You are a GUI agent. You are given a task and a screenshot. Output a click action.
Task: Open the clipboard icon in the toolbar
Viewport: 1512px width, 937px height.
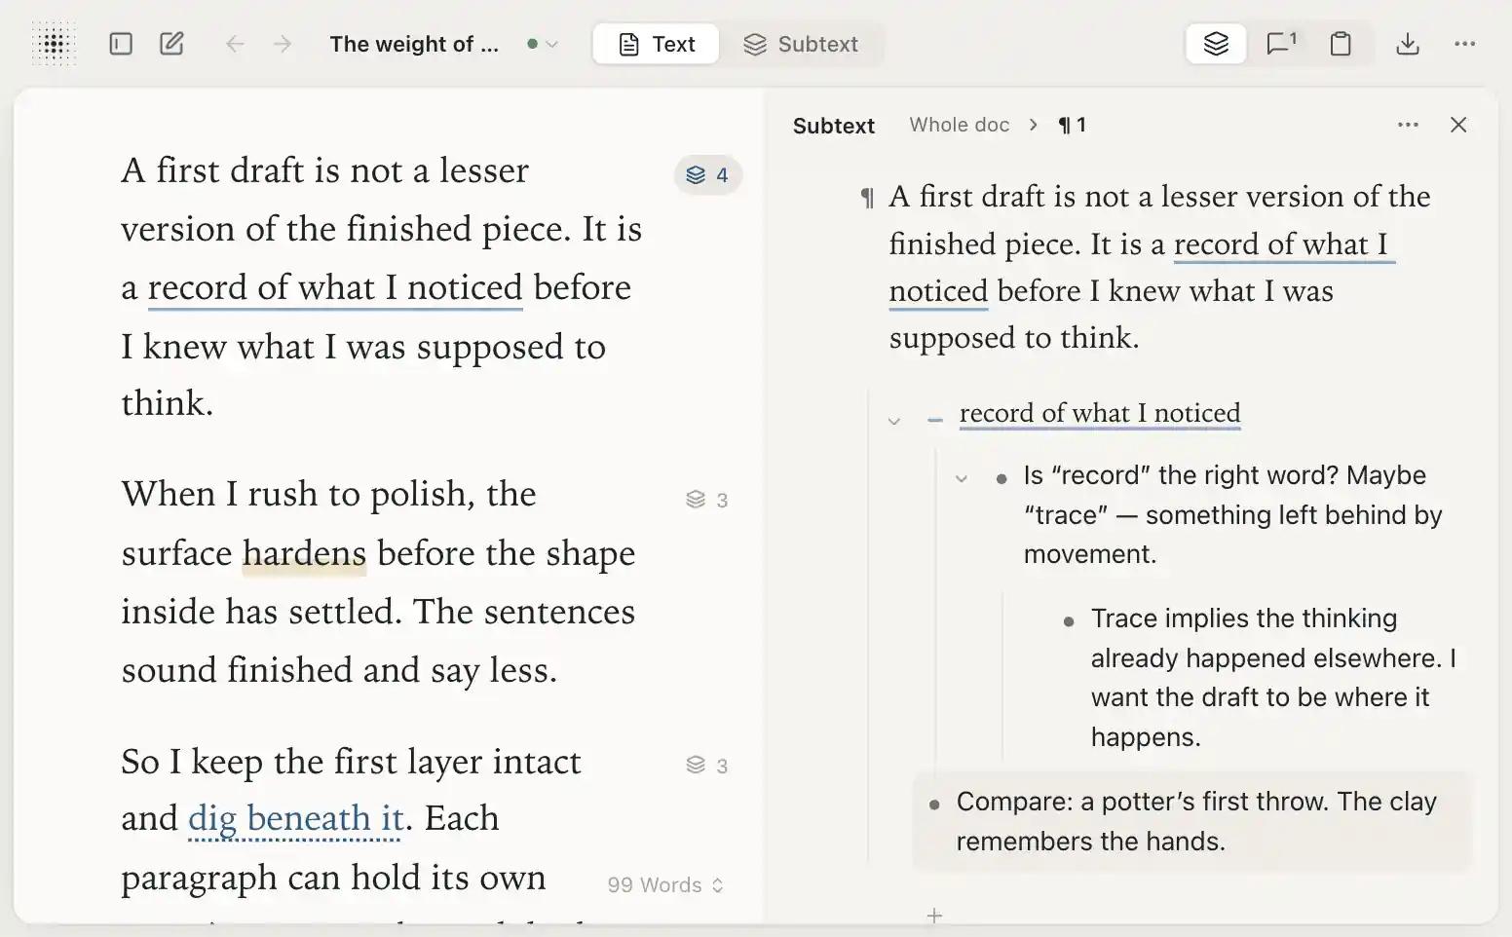[x=1341, y=44]
